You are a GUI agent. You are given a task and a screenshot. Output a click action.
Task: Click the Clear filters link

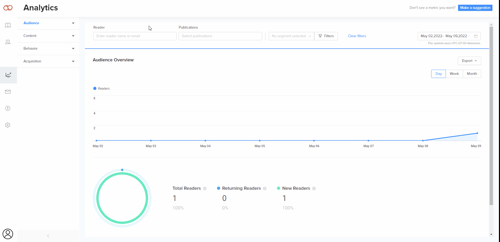(x=357, y=36)
